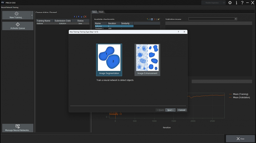The image size is (256, 143).
Task: Click Next in the training wizard
Action: click(170, 110)
